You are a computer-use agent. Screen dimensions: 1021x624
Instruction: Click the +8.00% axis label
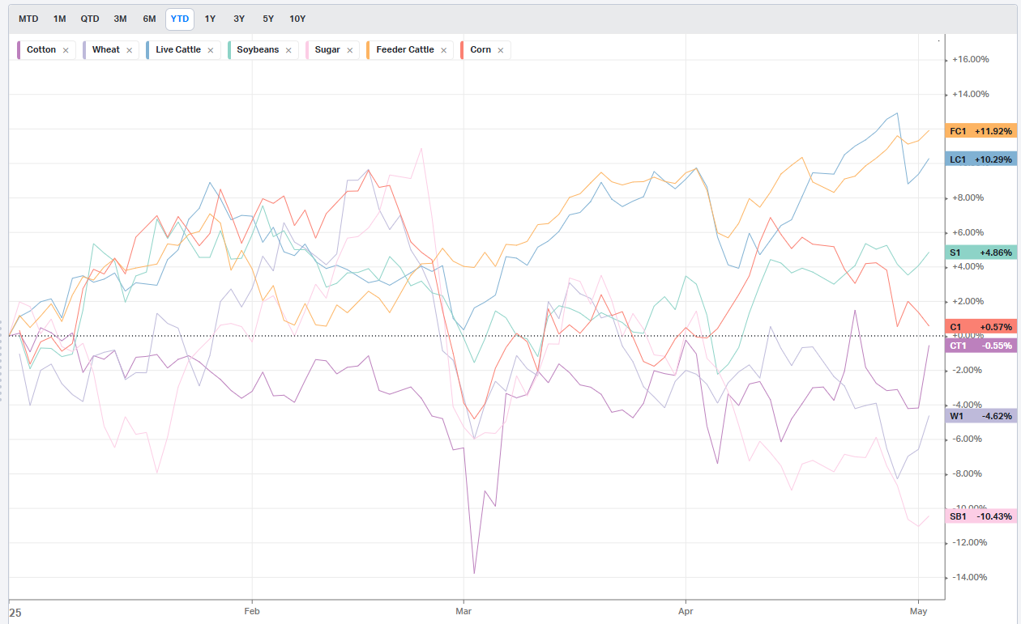click(968, 197)
